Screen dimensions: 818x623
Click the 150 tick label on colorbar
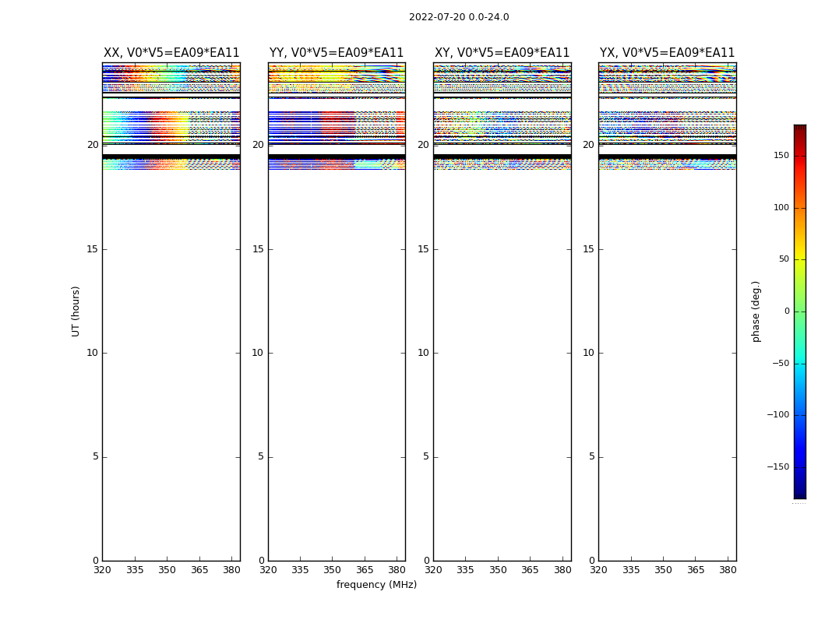[x=781, y=155]
